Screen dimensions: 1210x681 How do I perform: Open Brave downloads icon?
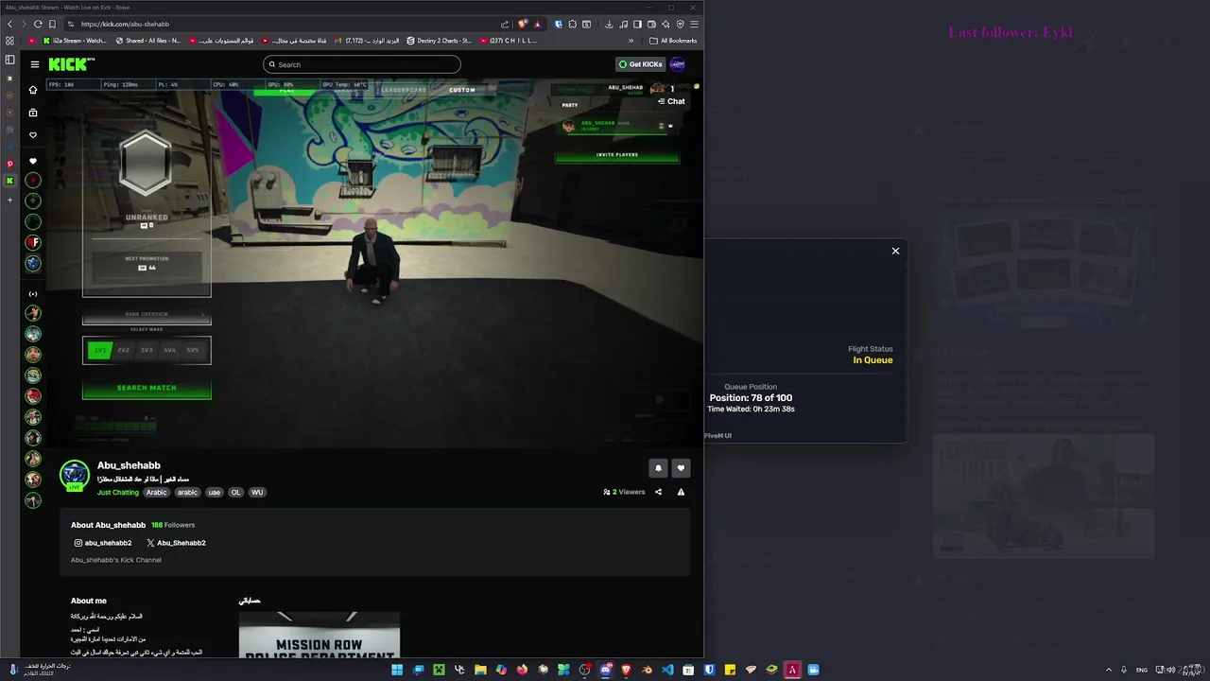tap(610, 24)
